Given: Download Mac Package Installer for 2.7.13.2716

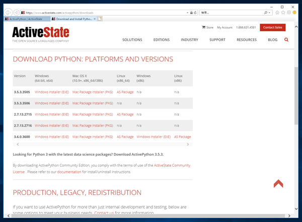Looking at the screenshot, I should coord(93,126).
